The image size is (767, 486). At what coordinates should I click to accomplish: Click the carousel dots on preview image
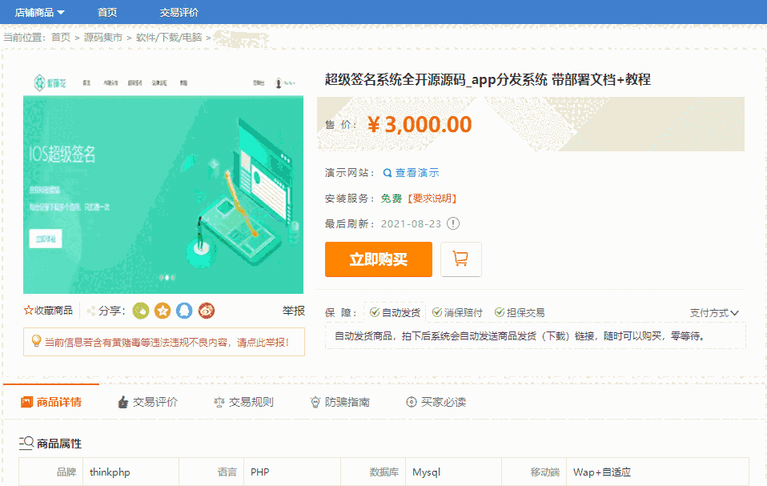point(167,277)
